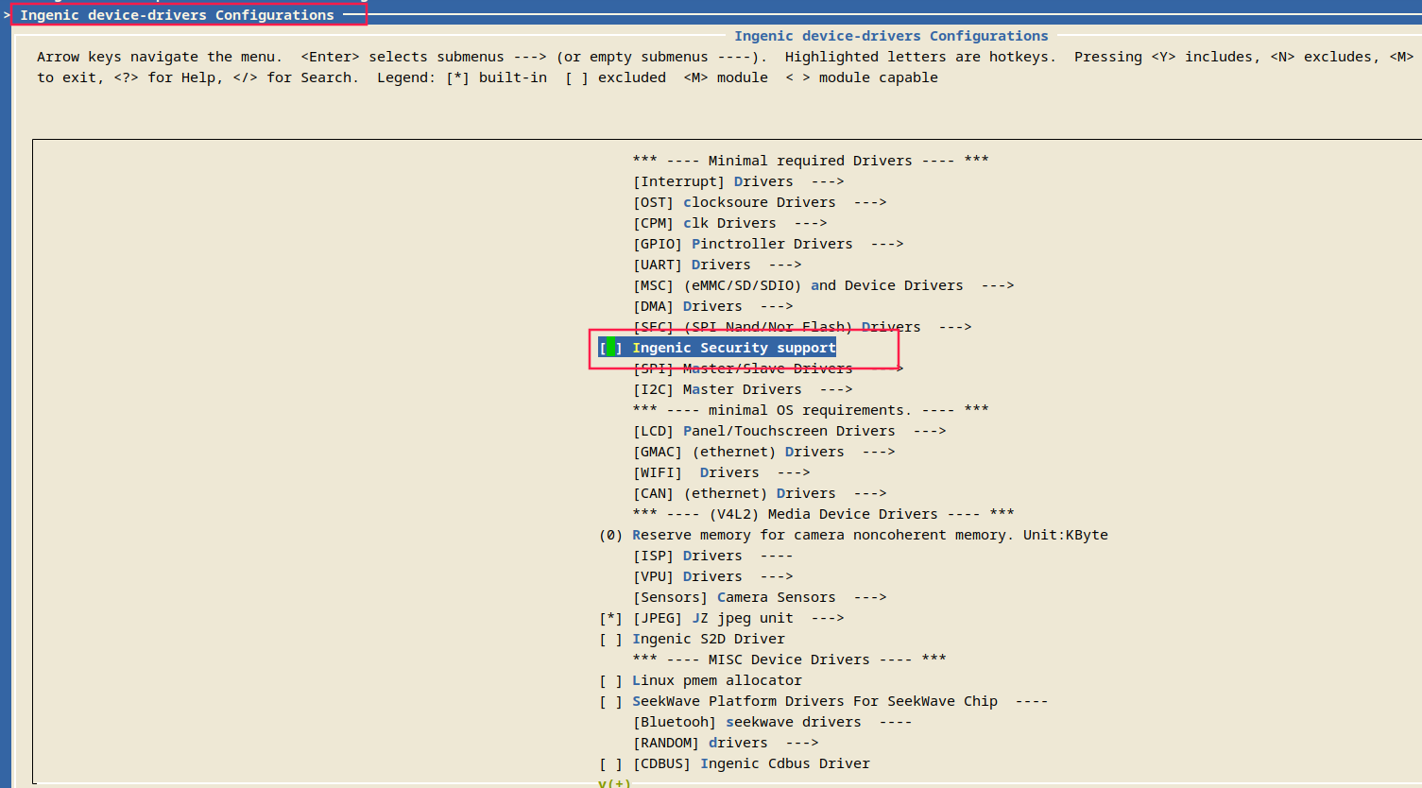
Task: Select the [RANDOM] drivers entry
Action: click(726, 743)
